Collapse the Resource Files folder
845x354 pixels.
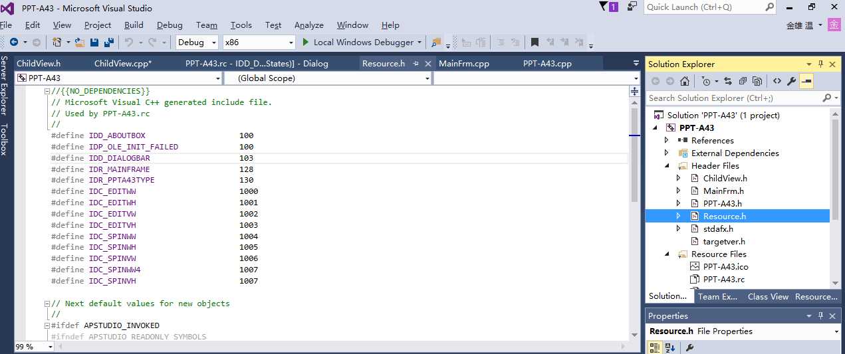pos(667,254)
